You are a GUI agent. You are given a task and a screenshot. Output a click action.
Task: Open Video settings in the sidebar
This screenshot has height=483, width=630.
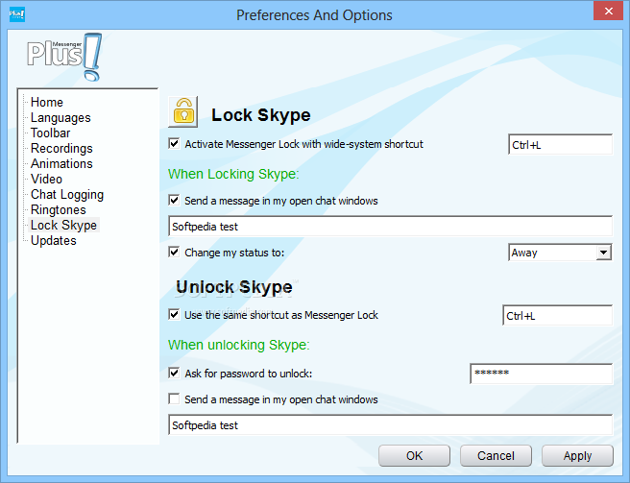tap(47, 179)
